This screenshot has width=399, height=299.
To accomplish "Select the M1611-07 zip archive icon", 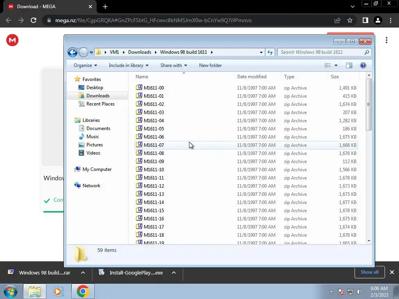I will click(x=139, y=145).
